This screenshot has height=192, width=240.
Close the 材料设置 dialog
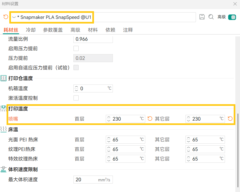235,4
